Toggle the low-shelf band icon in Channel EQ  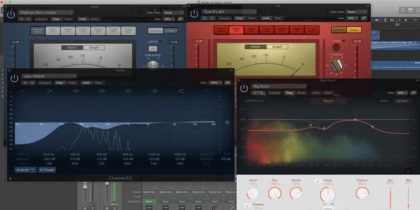click(x=49, y=91)
